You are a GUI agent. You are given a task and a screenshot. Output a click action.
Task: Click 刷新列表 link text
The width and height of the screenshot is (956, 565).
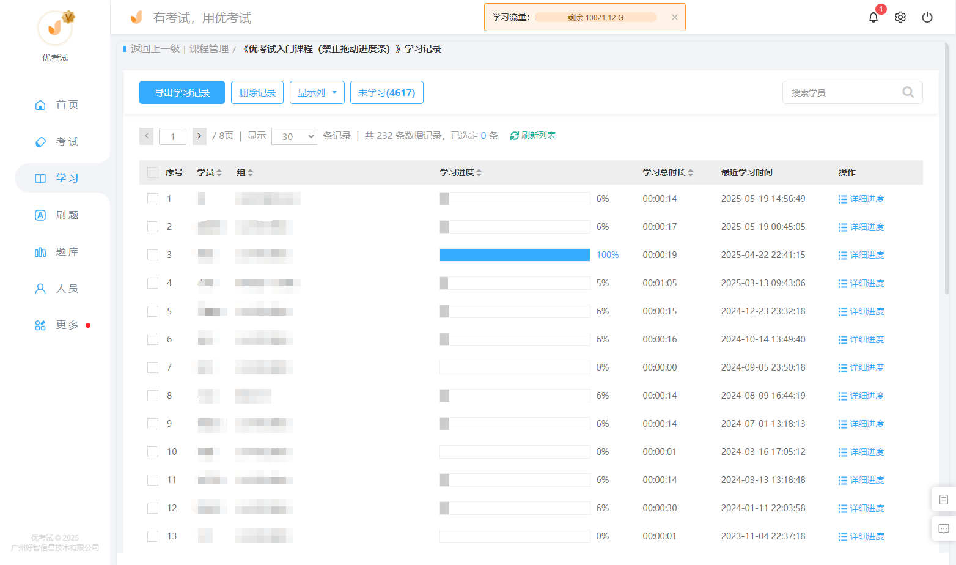(539, 136)
